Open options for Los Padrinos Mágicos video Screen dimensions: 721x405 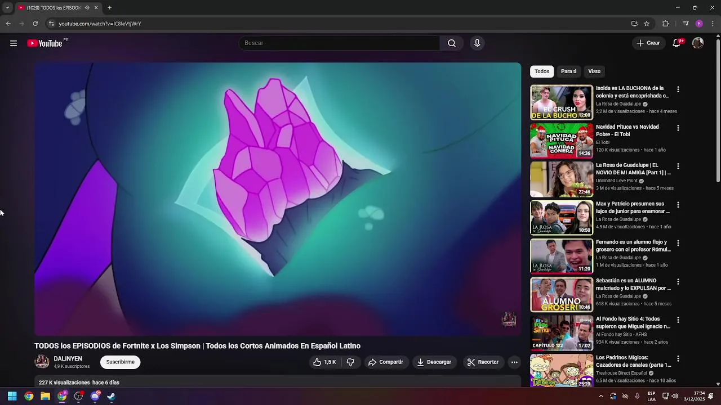pyautogui.click(x=678, y=358)
